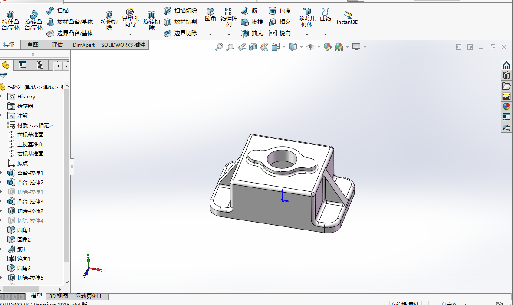Viewport: 513px width, 305px height.
Task: Open the File Explorer folder task pane icon
Action: pyautogui.click(x=506, y=86)
